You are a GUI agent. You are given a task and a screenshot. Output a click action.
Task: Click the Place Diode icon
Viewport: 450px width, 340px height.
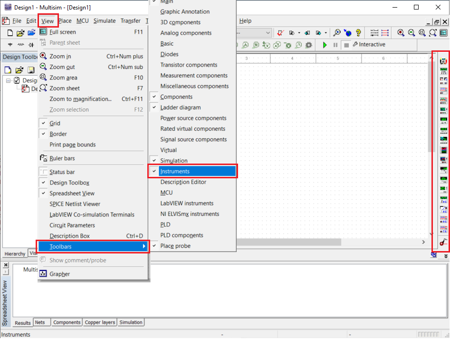(x=31, y=45)
